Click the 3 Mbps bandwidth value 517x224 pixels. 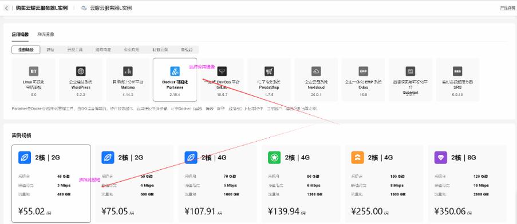[64, 186]
